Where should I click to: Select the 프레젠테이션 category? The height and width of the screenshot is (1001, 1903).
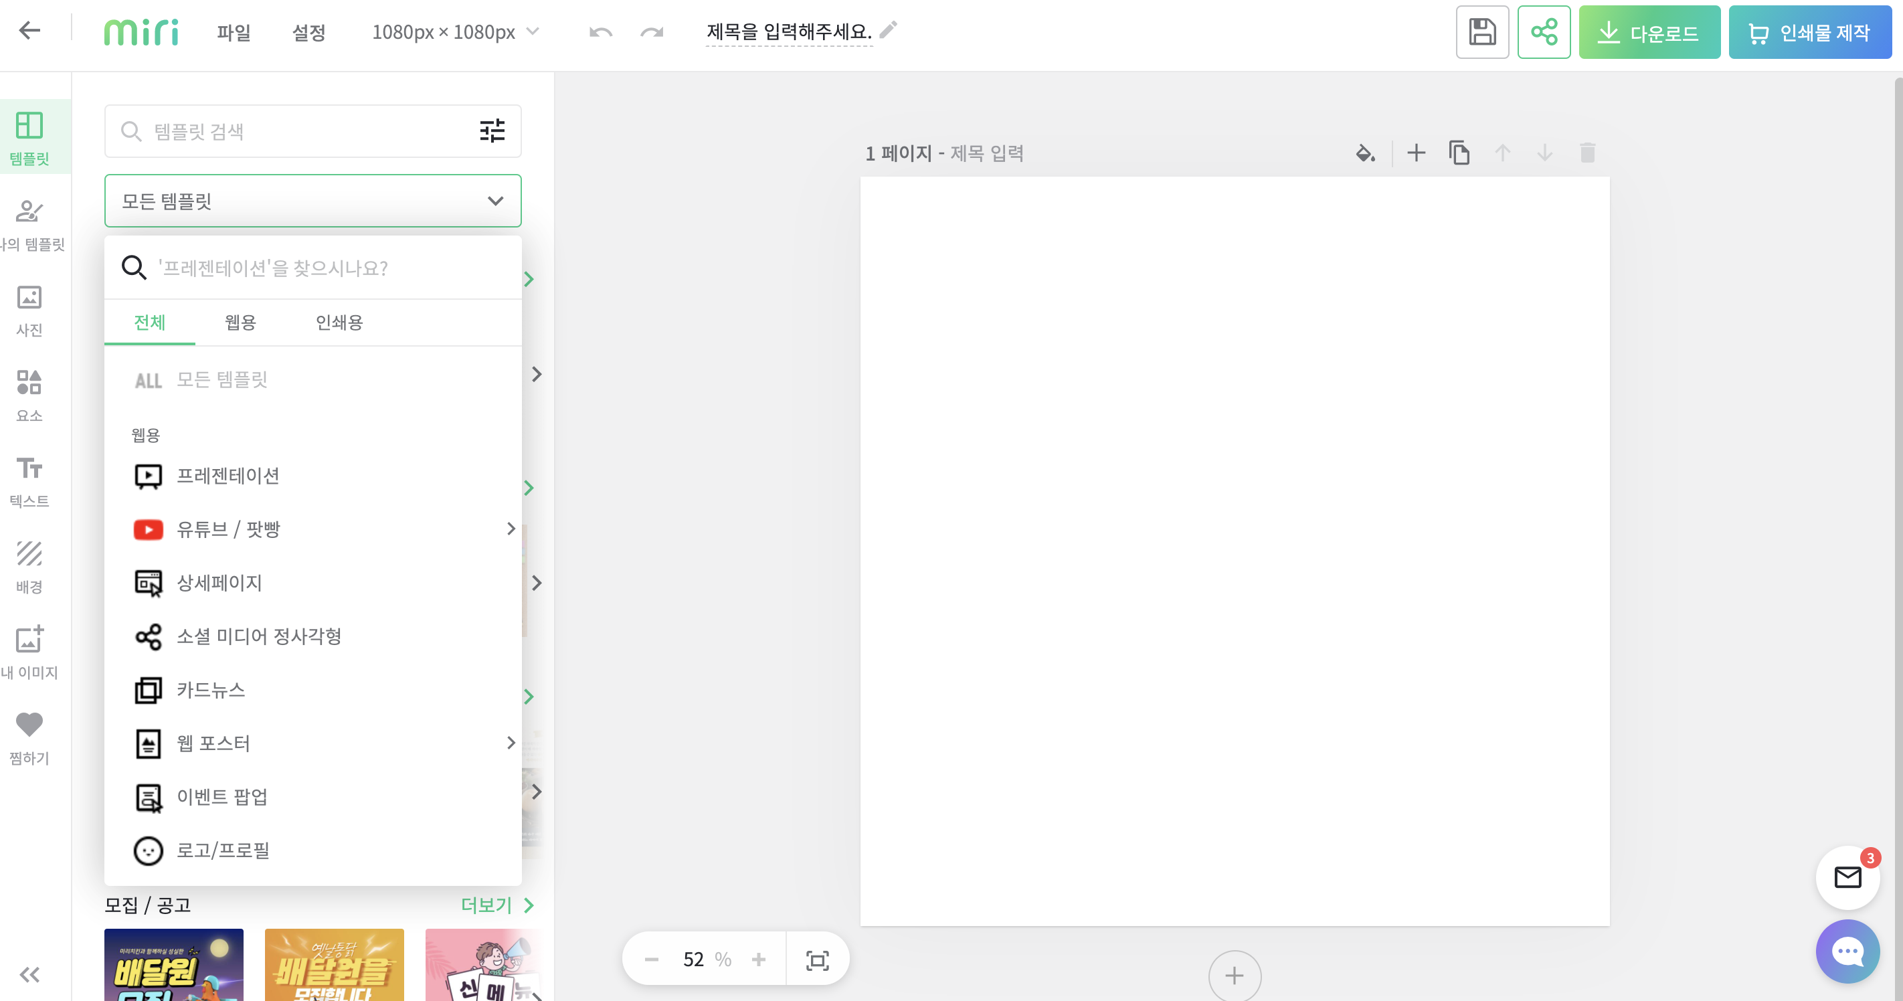click(312, 476)
